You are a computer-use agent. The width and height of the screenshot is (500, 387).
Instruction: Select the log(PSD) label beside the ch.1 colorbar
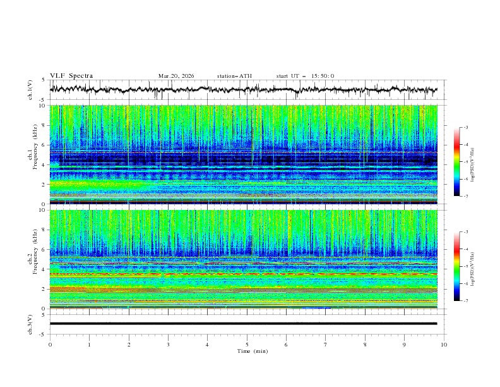[x=473, y=165]
